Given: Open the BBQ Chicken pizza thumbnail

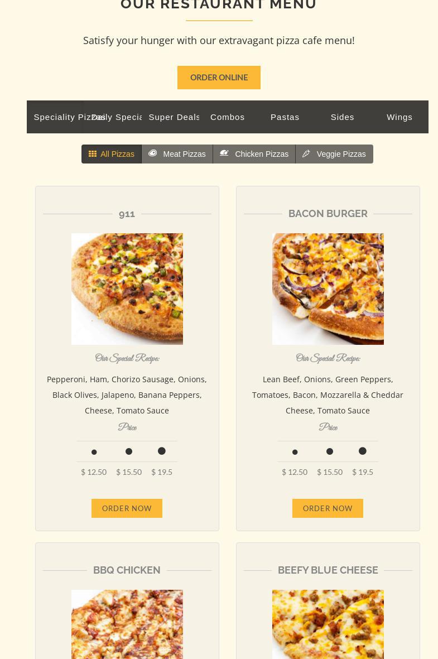Looking at the screenshot, I should click(127, 624).
